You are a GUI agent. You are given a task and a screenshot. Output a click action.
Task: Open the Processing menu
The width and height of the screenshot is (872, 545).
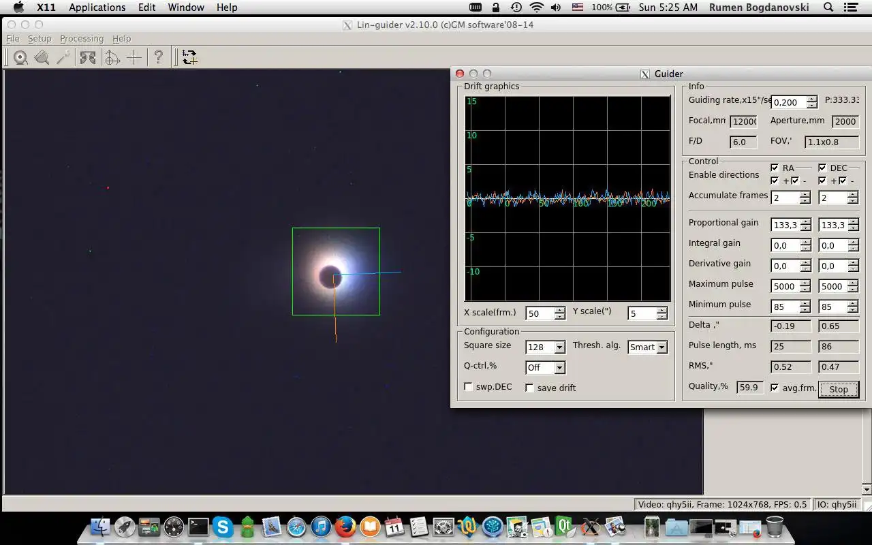click(82, 39)
